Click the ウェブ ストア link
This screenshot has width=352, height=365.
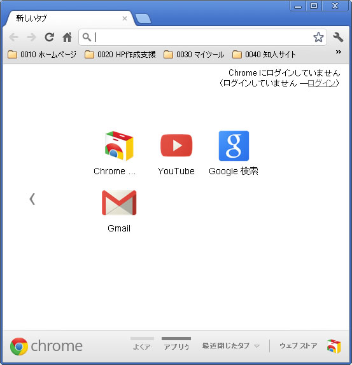tap(299, 346)
